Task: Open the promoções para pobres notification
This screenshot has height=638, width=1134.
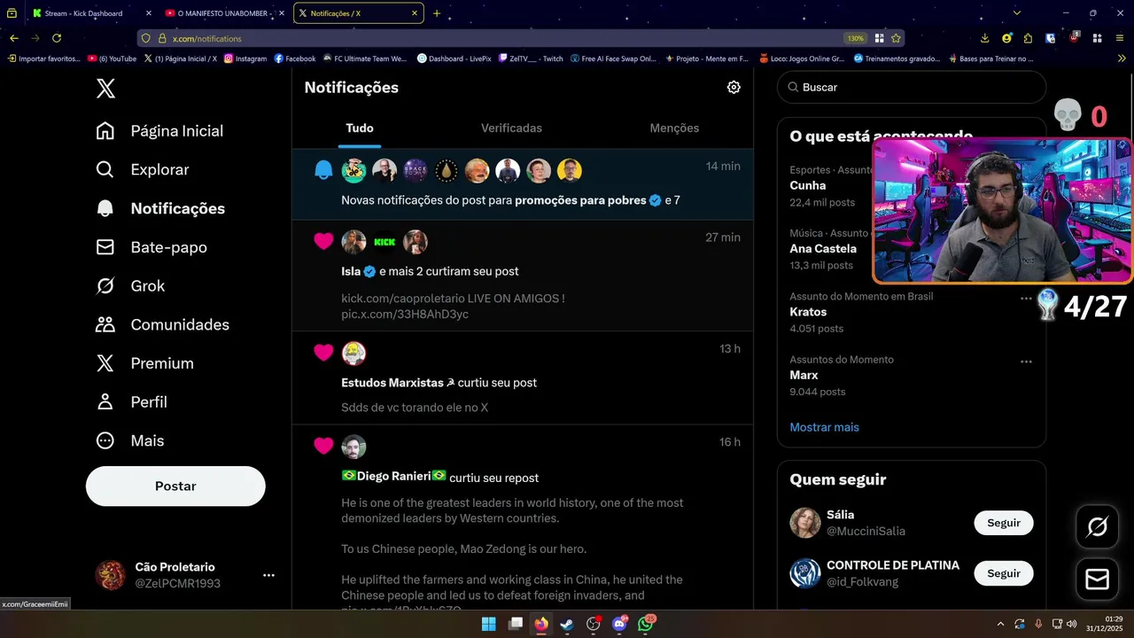Action: click(523, 184)
